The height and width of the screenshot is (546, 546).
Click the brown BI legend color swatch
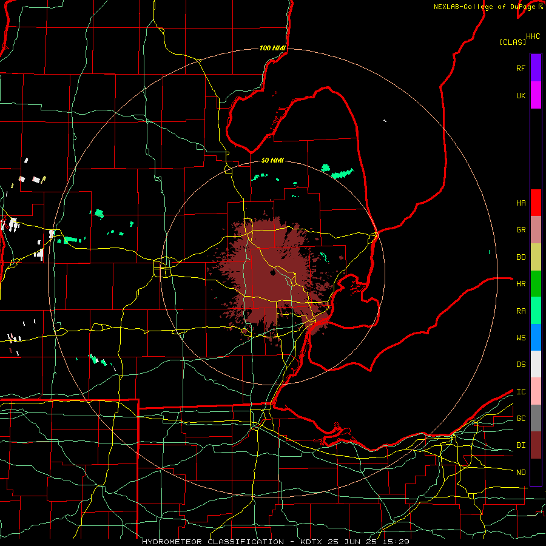536,445
